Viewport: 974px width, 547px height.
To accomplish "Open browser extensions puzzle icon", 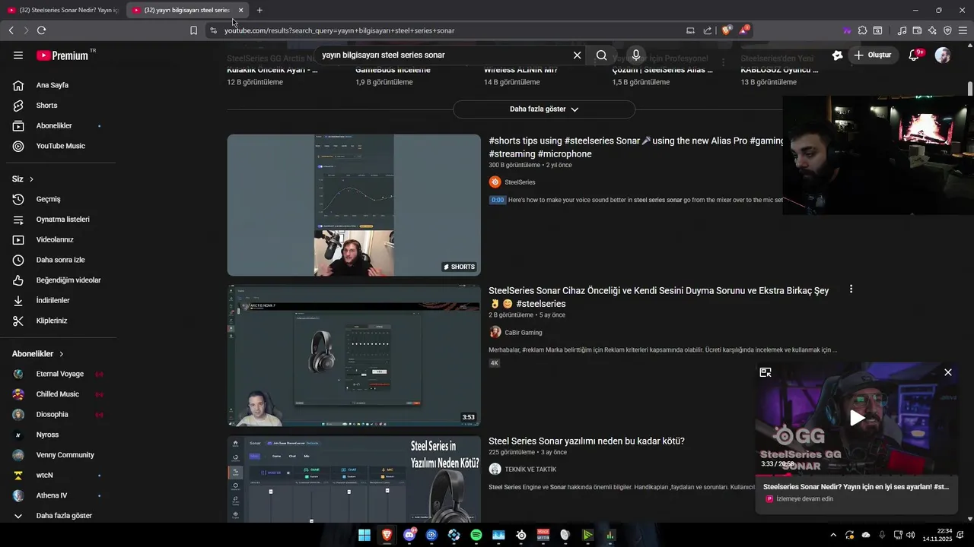I will point(862,30).
